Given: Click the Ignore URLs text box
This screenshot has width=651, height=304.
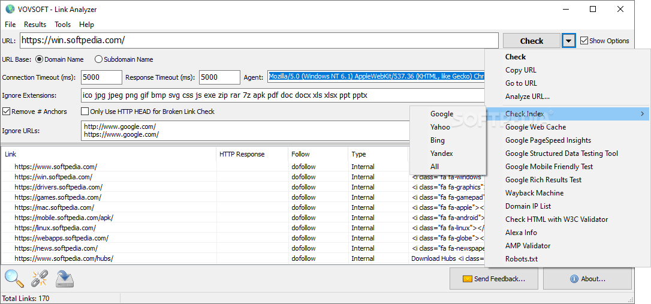Looking at the screenshot, I should tap(245, 130).
